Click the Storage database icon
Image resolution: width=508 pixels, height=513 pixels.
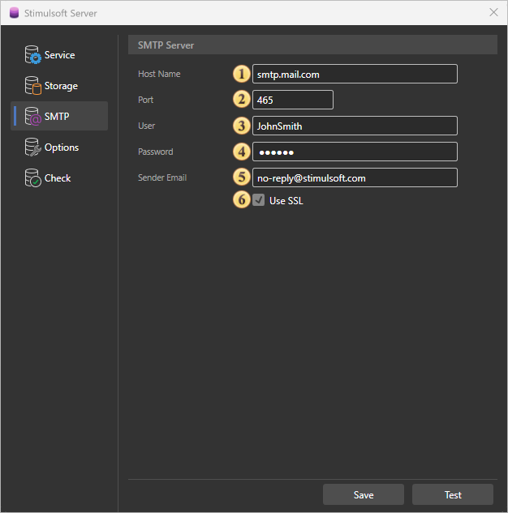click(x=32, y=86)
